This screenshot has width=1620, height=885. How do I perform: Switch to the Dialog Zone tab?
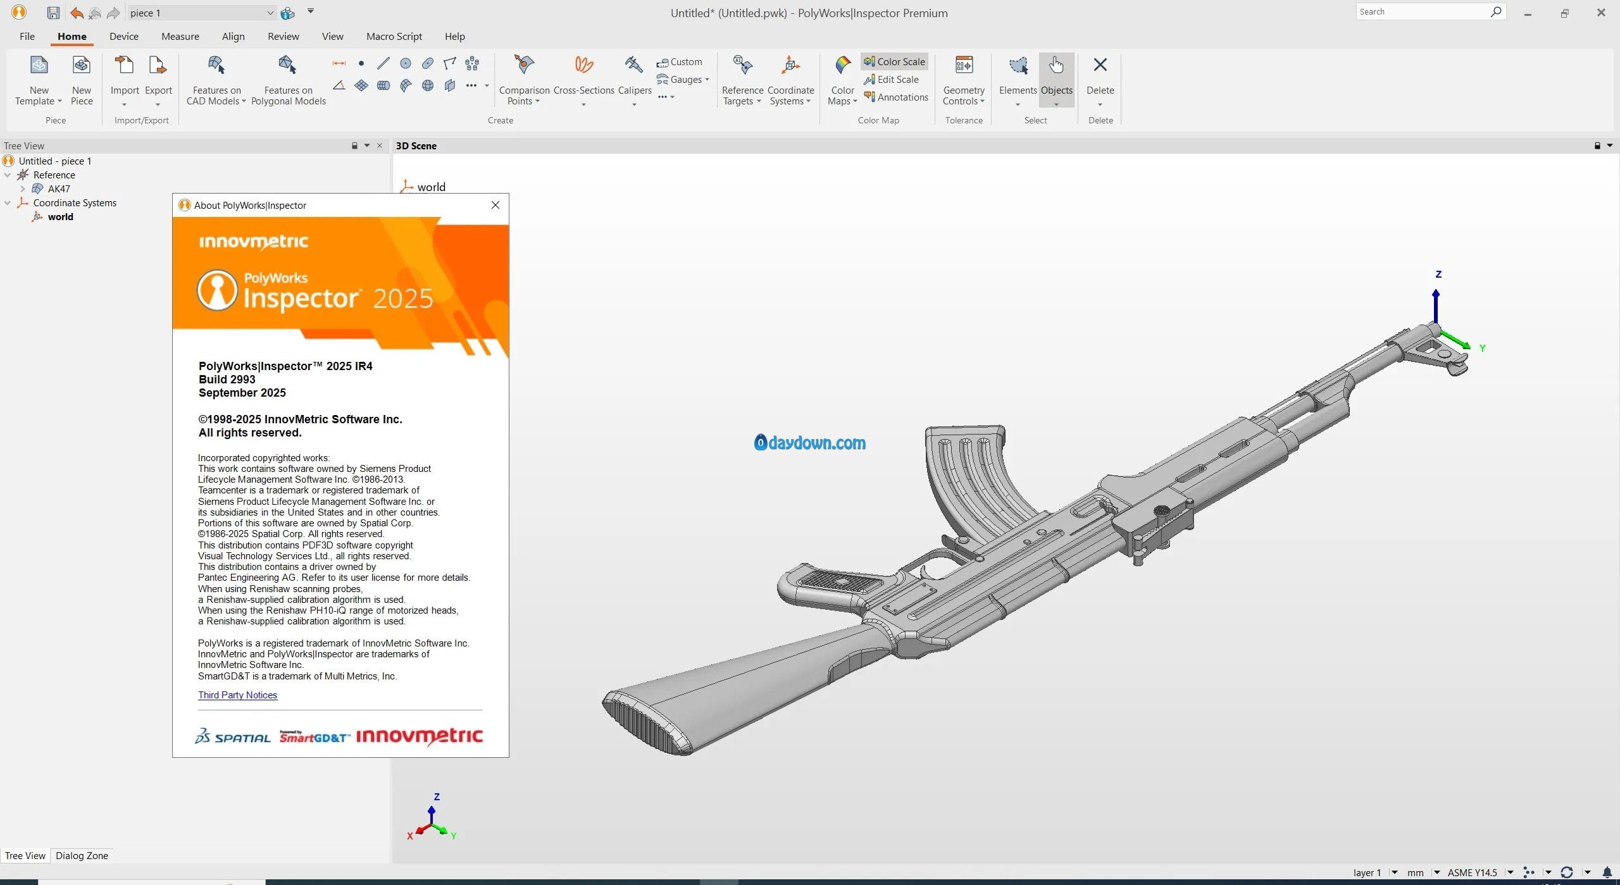click(82, 855)
